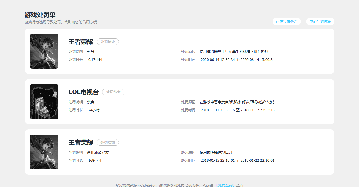Viewport: 359px width, 187px height.
Task: Click the 处罚时间 label beside 2018-01-15 dates
Action: (x=188, y=160)
